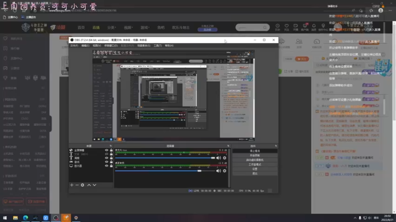
Task: Open 文件(F) menu in OBS
Action: point(74,45)
